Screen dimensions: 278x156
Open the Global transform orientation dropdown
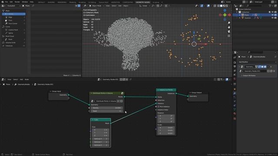pyautogui.click(x=145, y=6)
